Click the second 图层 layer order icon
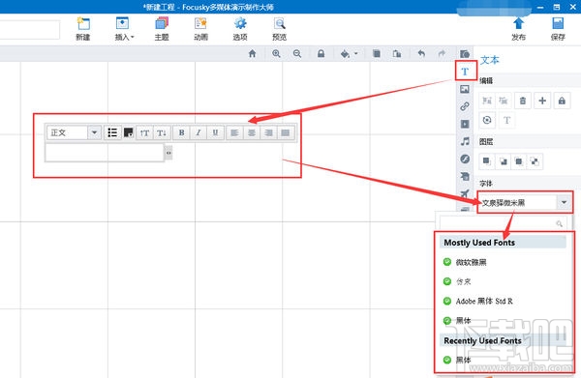 [x=503, y=161]
